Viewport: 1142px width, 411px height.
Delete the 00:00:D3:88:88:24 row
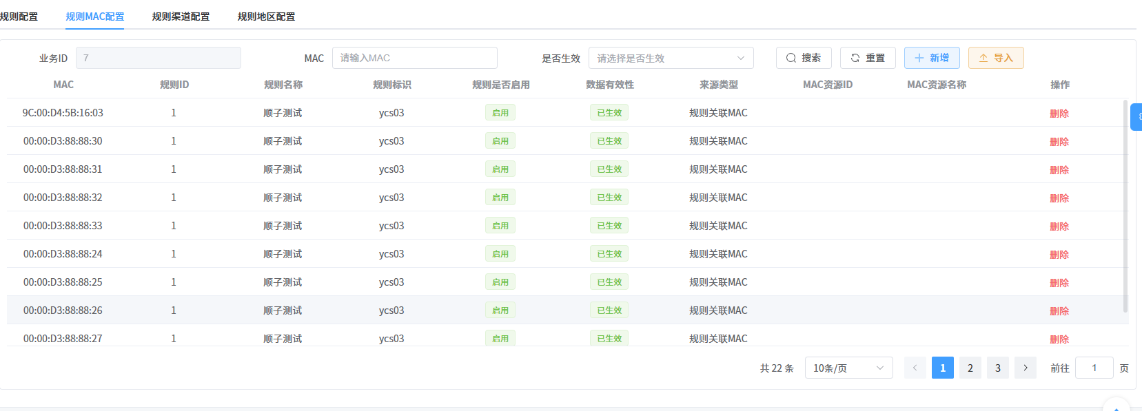[1059, 255]
